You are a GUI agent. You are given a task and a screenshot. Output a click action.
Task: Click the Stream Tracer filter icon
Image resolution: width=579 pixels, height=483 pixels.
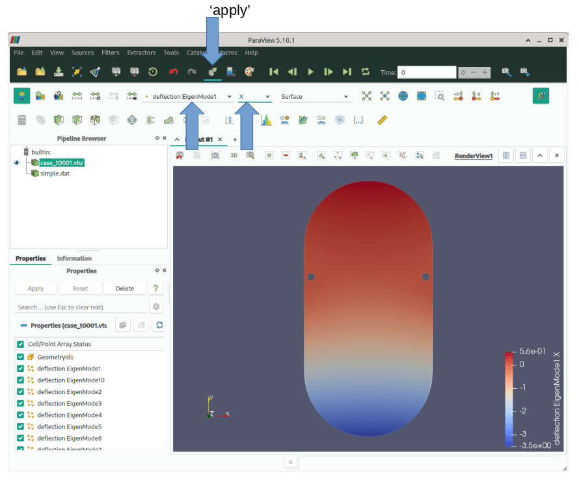click(150, 120)
